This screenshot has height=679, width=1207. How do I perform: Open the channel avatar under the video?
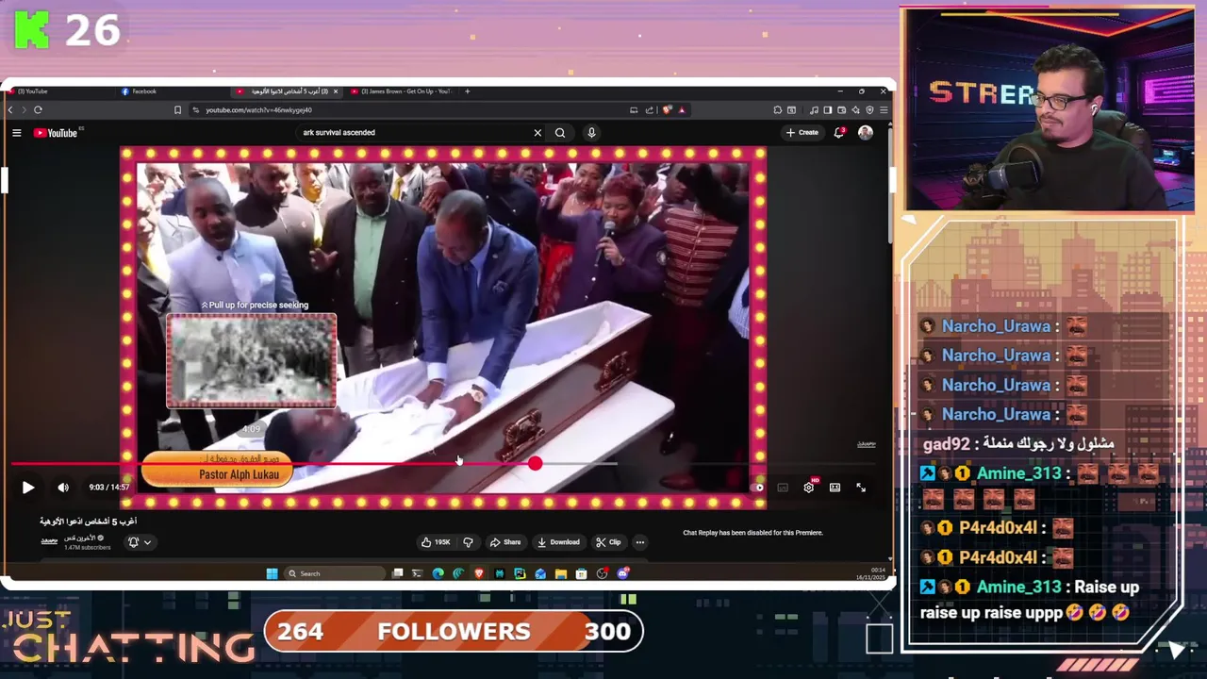(49, 541)
